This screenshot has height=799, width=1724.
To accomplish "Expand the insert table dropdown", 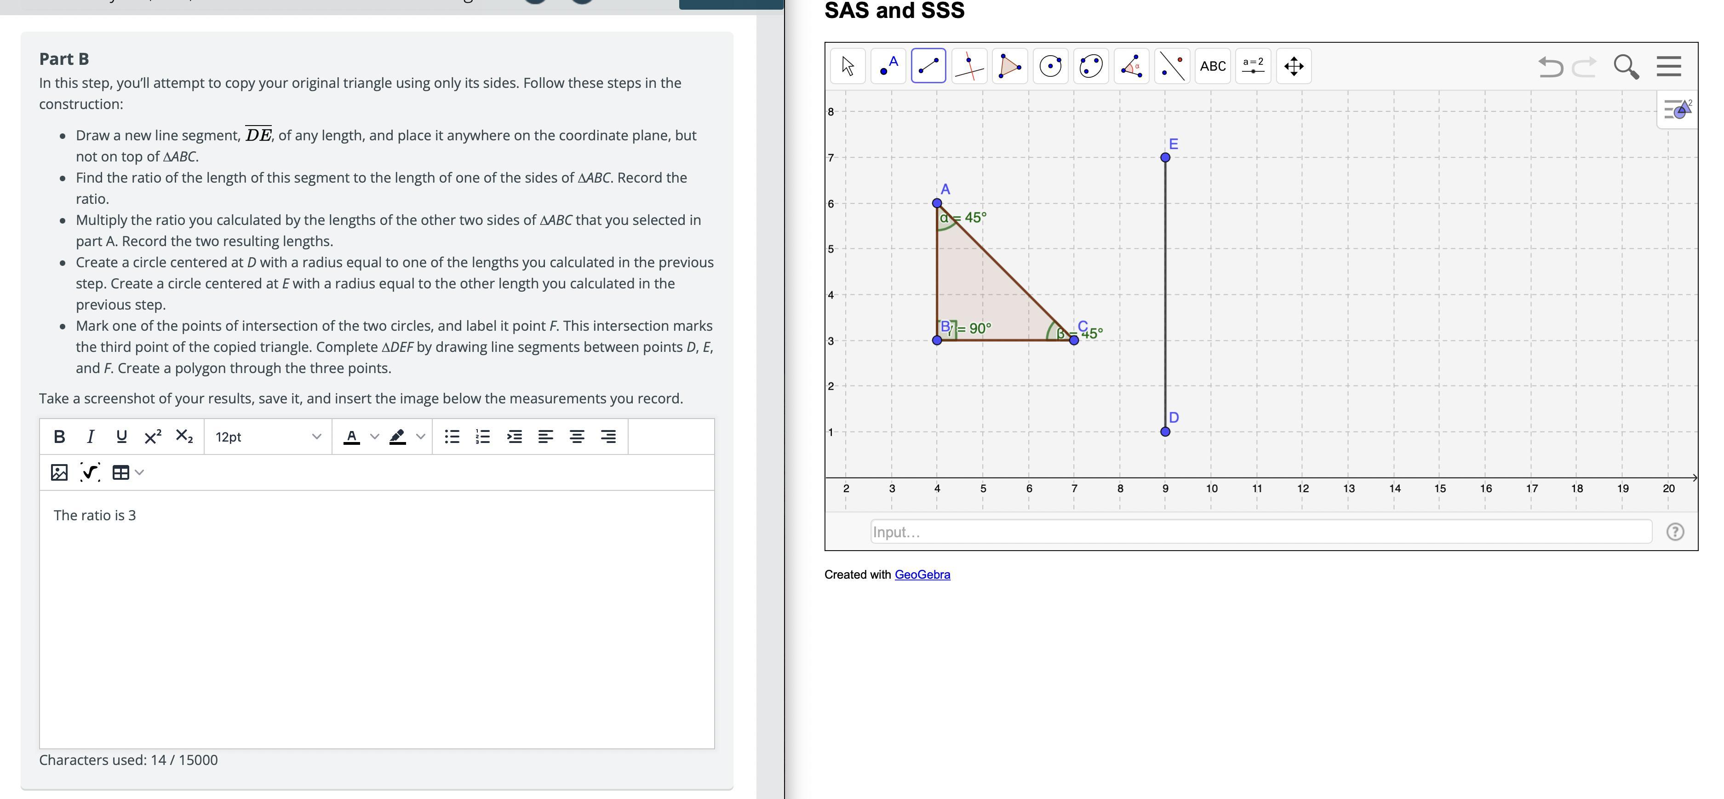I will pos(139,472).
